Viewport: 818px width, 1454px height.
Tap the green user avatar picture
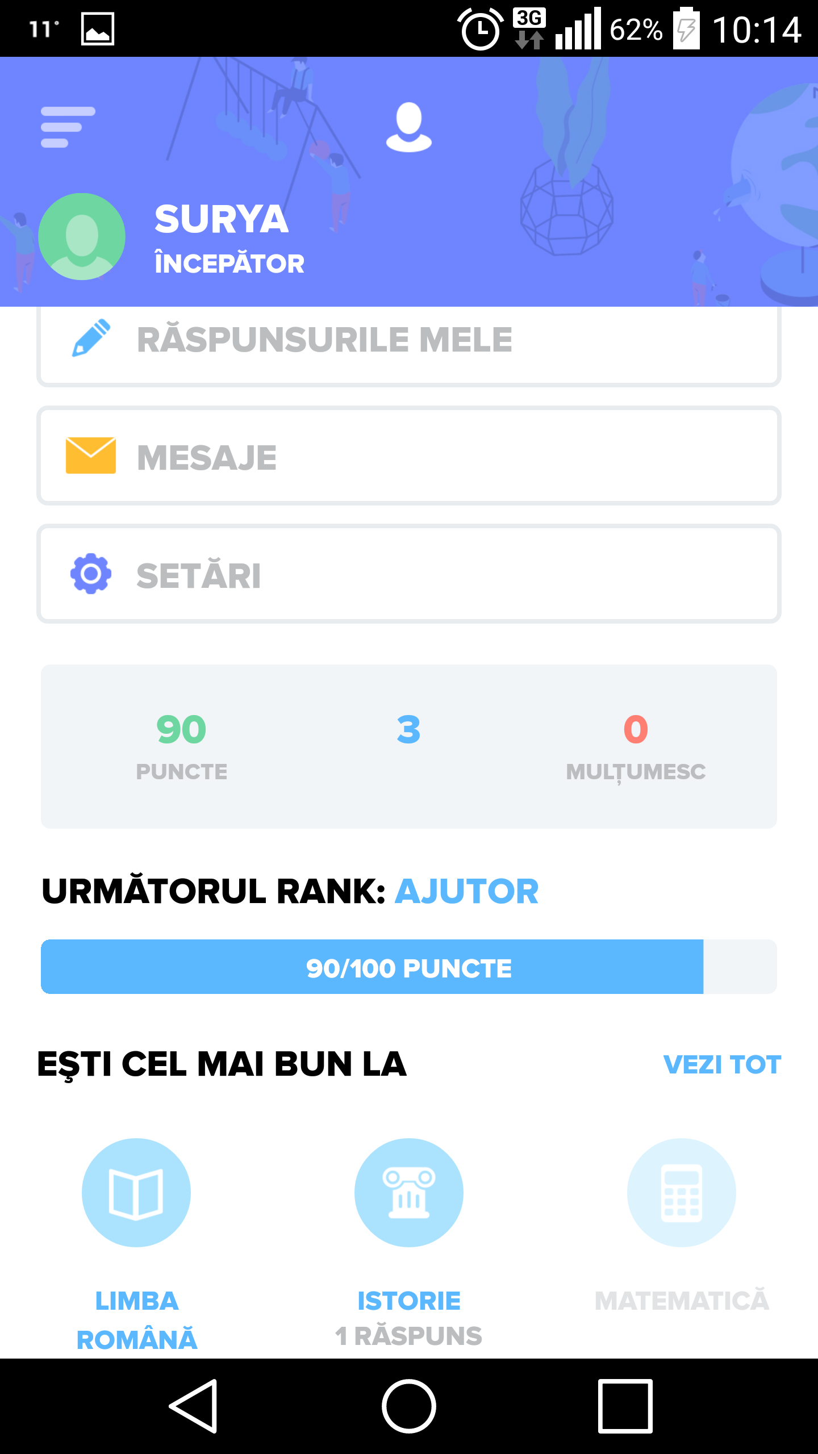pyautogui.click(x=82, y=236)
